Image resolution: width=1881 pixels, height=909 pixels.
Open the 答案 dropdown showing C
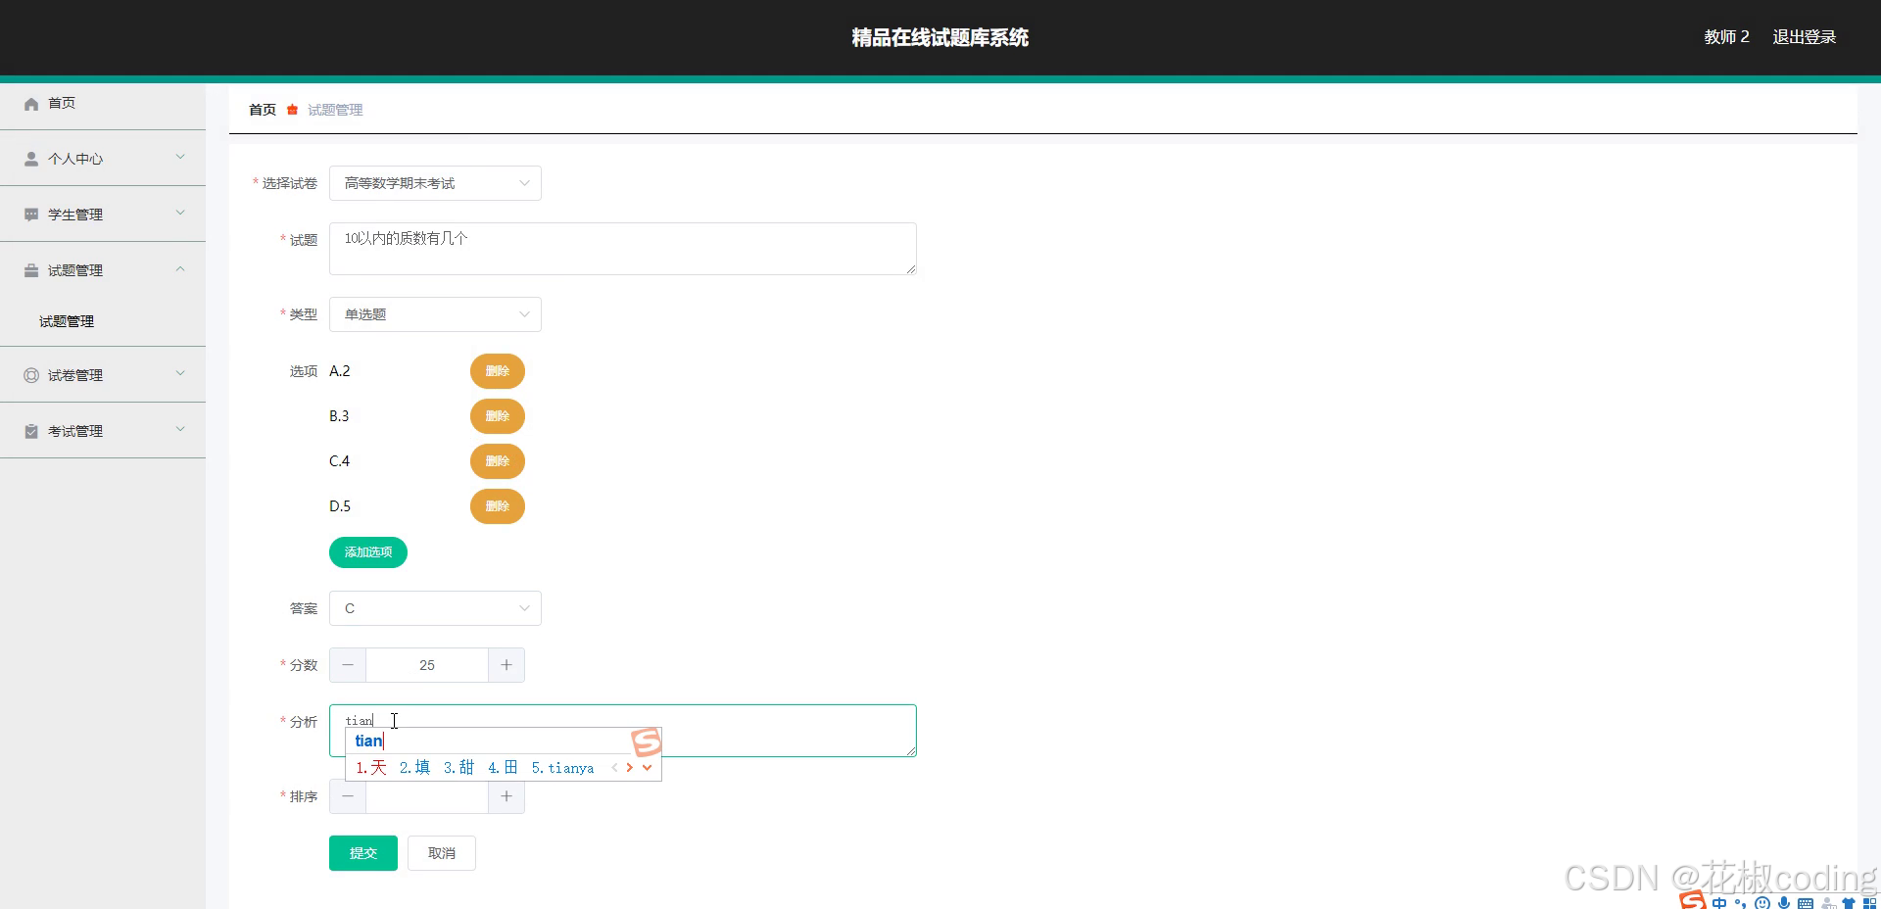coord(435,608)
